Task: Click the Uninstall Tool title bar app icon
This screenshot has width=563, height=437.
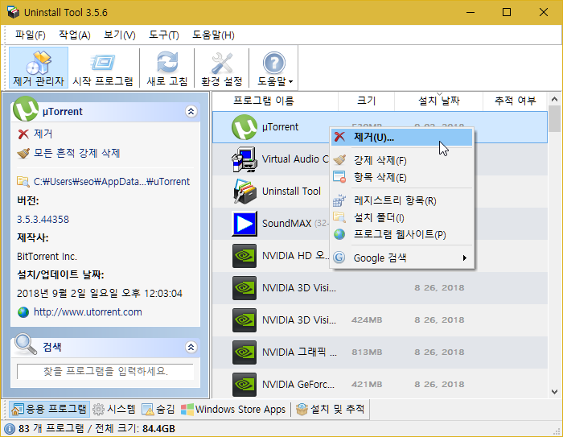Action: tap(13, 13)
